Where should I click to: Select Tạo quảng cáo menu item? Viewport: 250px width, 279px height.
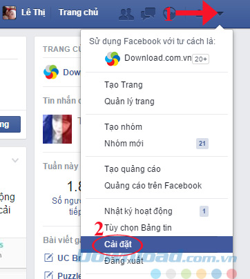[x=133, y=169]
